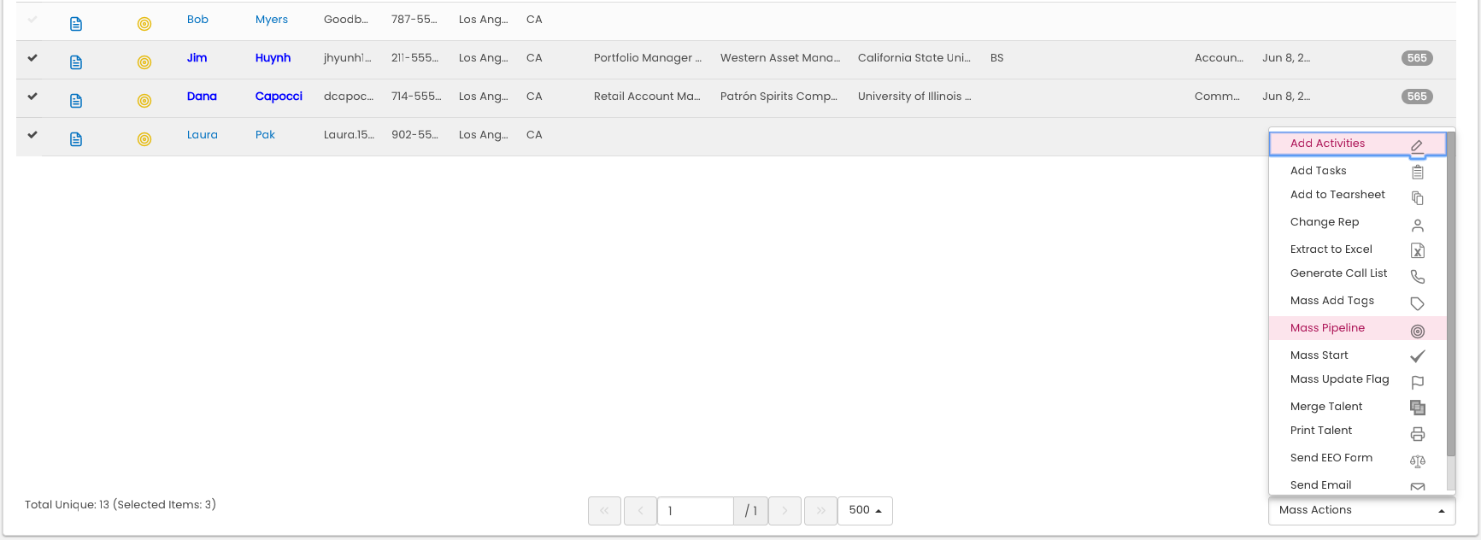Toggle the checkbox for Dana Capocci's row
The height and width of the screenshot is (540, 1481).
(32, 97)
